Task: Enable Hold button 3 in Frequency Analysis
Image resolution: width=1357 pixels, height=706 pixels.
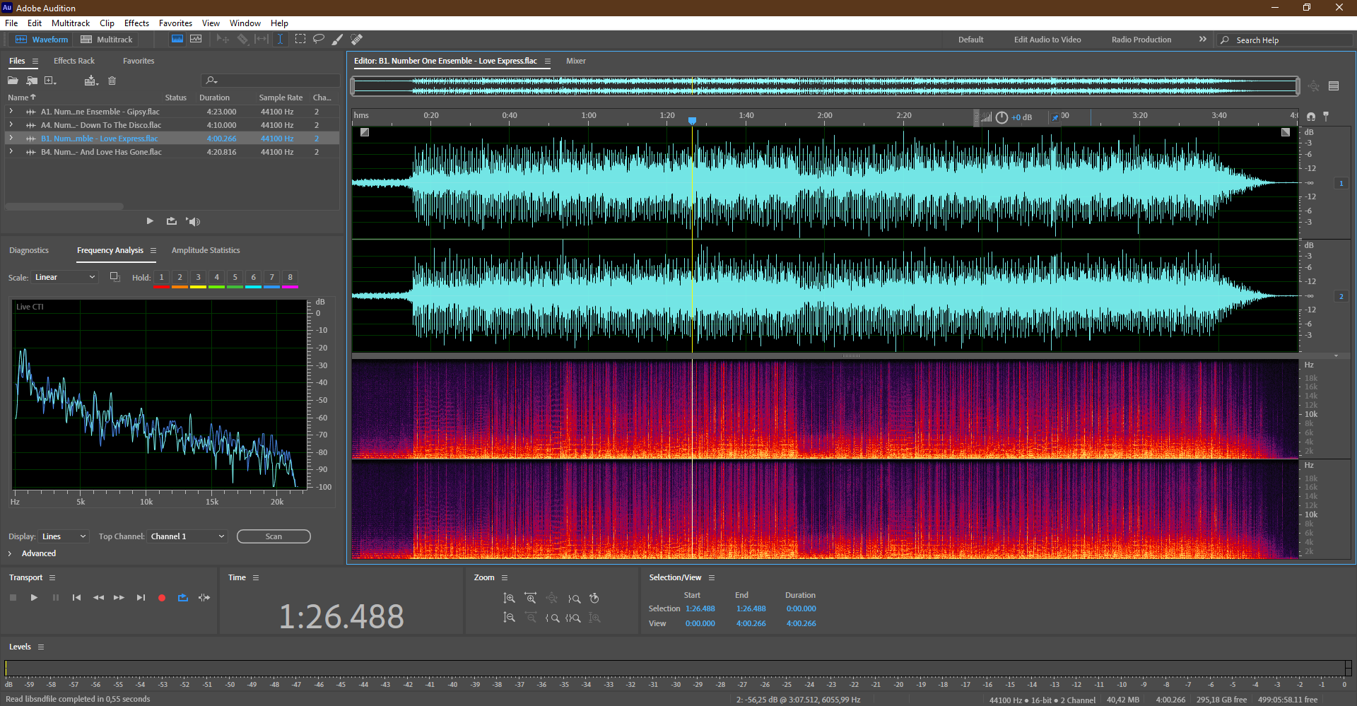Action: 199,278
